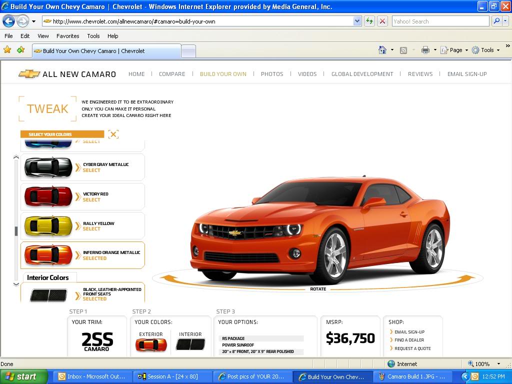Refresh the page with the green arrows
The height and width of the screenshot is (384, 512).
(x=369, y=21)
